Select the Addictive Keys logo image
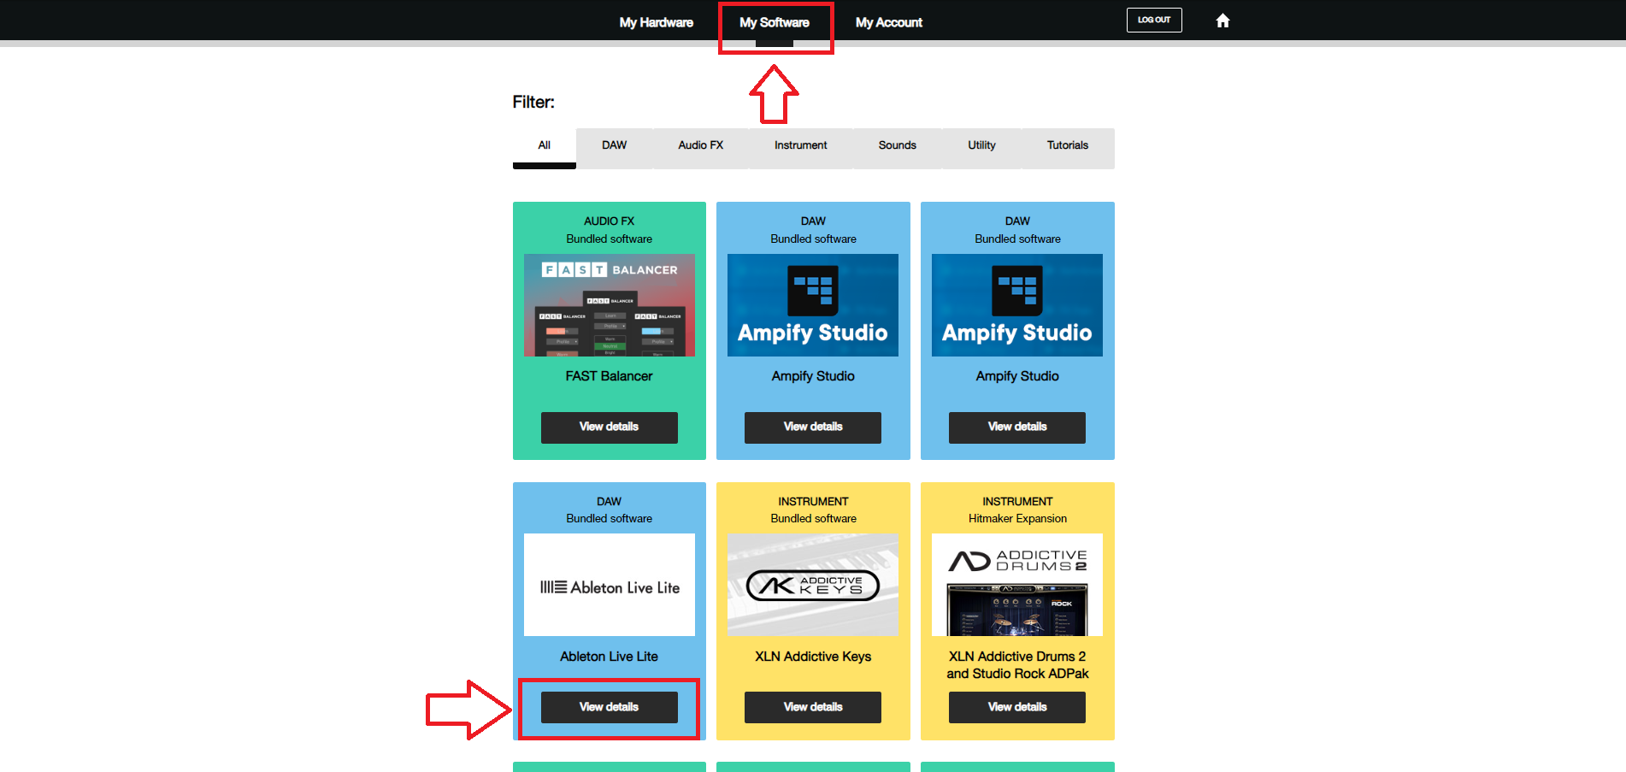Screen dimensions: 1626x772 coord(813,585)
